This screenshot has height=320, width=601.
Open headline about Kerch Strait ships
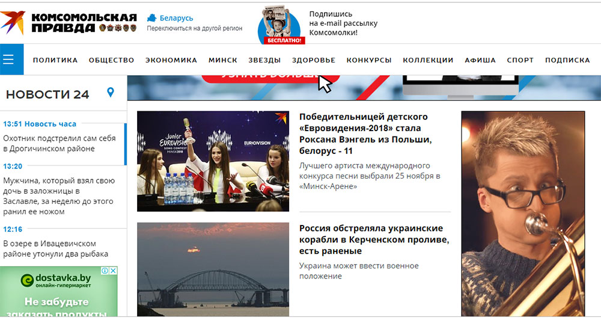[374, 239]
